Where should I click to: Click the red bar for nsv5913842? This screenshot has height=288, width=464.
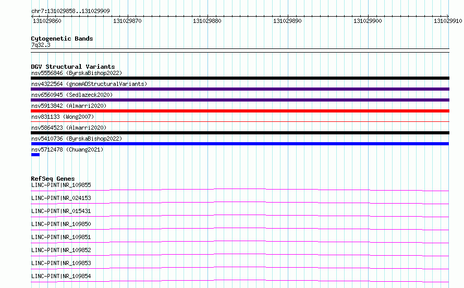click(240, 111)
